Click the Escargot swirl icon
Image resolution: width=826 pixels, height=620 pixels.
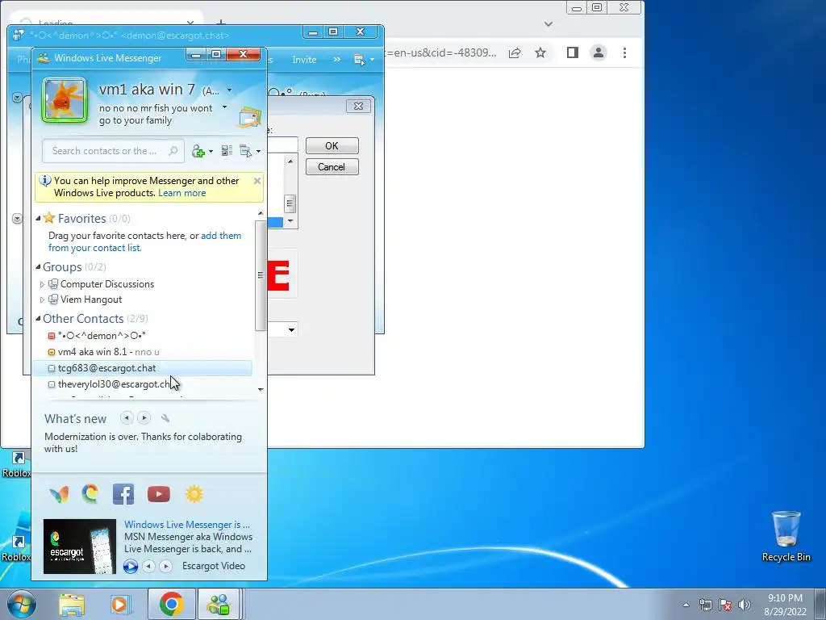click(x=90, y=494)
